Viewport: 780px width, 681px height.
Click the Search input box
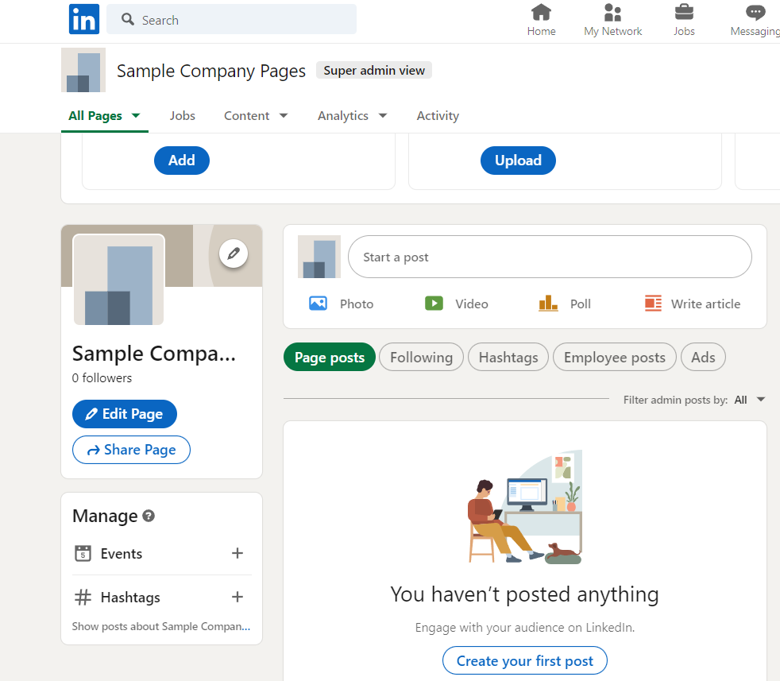click(231, 19)
